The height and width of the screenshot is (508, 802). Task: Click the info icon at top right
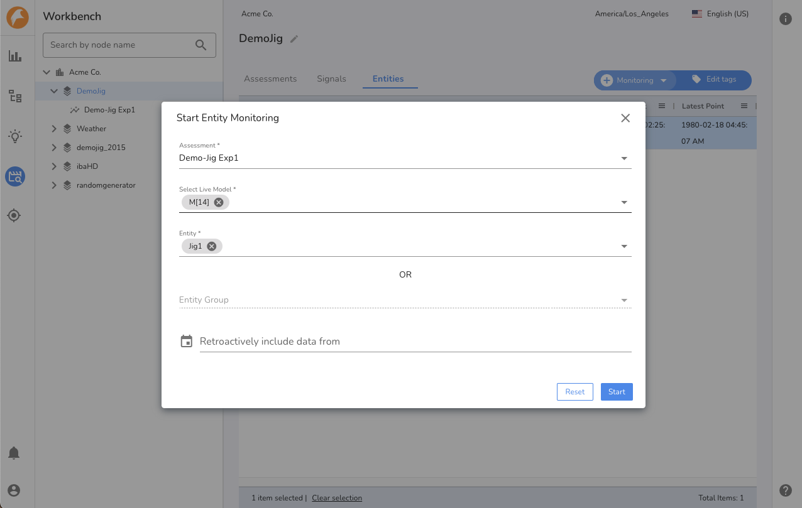tap(786, 19)
